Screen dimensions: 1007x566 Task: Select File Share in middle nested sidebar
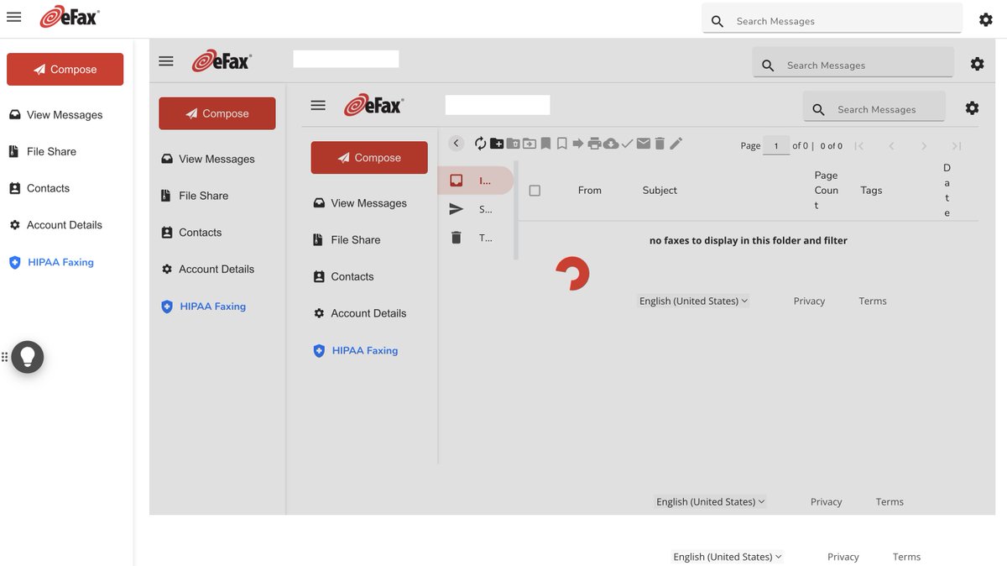(x=194, y=196)
